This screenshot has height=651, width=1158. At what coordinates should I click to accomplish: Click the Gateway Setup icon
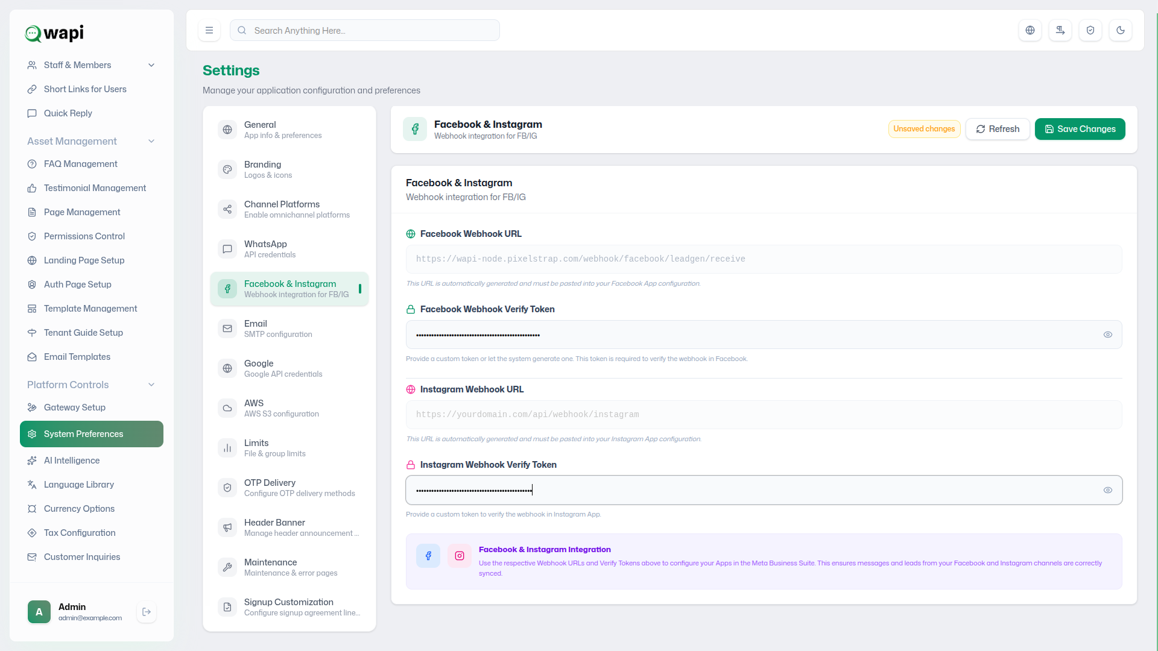32,407
